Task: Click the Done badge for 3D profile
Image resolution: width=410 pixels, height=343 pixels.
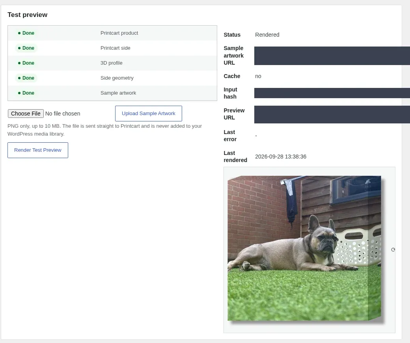Action: click(x=26, y=63)
